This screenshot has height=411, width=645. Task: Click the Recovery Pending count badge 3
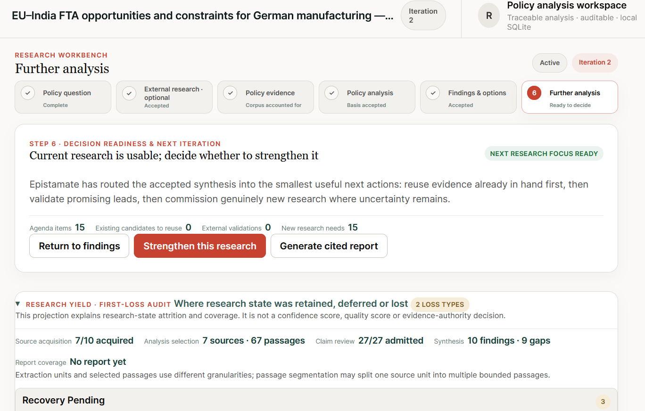point(603,402)
